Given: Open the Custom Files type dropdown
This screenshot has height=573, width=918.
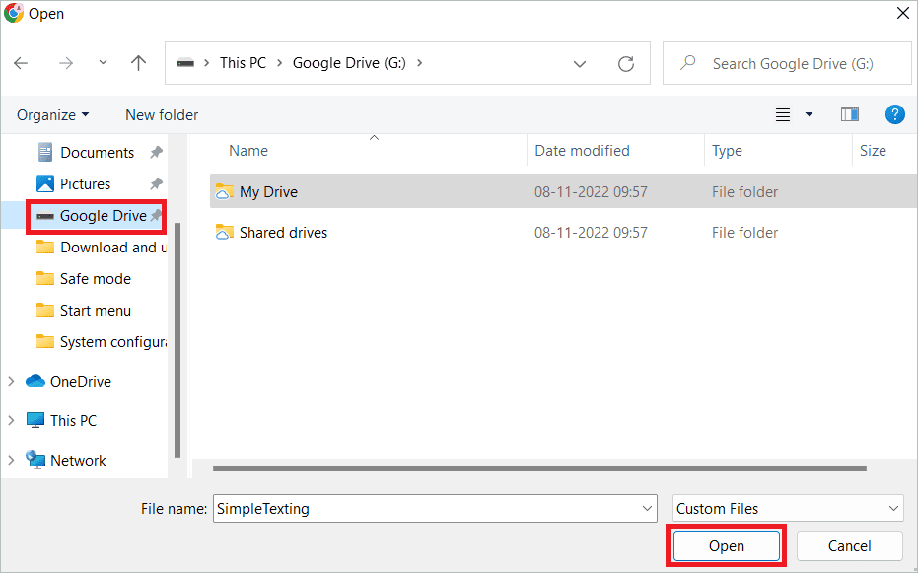Looking at the screenshot, I should (788, 509).
